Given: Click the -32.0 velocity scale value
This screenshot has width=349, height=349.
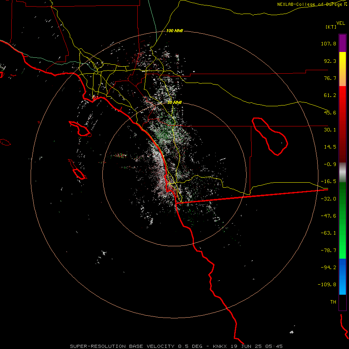Looking at the screenshot, I should (328, 199).
